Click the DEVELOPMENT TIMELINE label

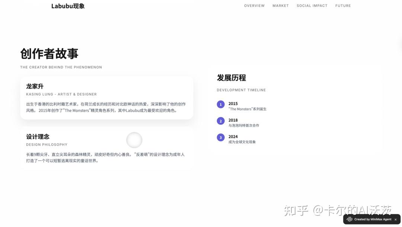click(x=241, y=90)
